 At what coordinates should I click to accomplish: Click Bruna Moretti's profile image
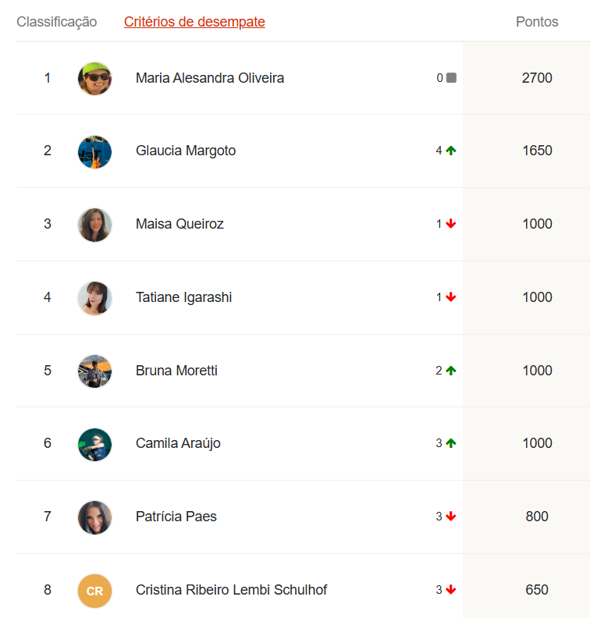click(94, 371)
